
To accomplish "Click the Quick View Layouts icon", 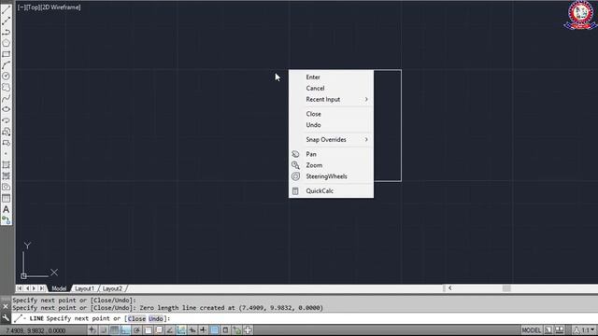I will [548, 329].
